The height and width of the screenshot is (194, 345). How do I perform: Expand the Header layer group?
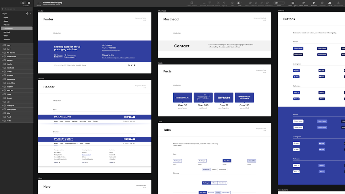pyautogui.click(x=2, y=64)
